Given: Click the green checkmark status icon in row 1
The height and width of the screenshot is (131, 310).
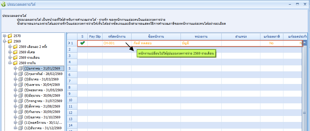Looking at the screenshot, I should (x=82, y=43).
